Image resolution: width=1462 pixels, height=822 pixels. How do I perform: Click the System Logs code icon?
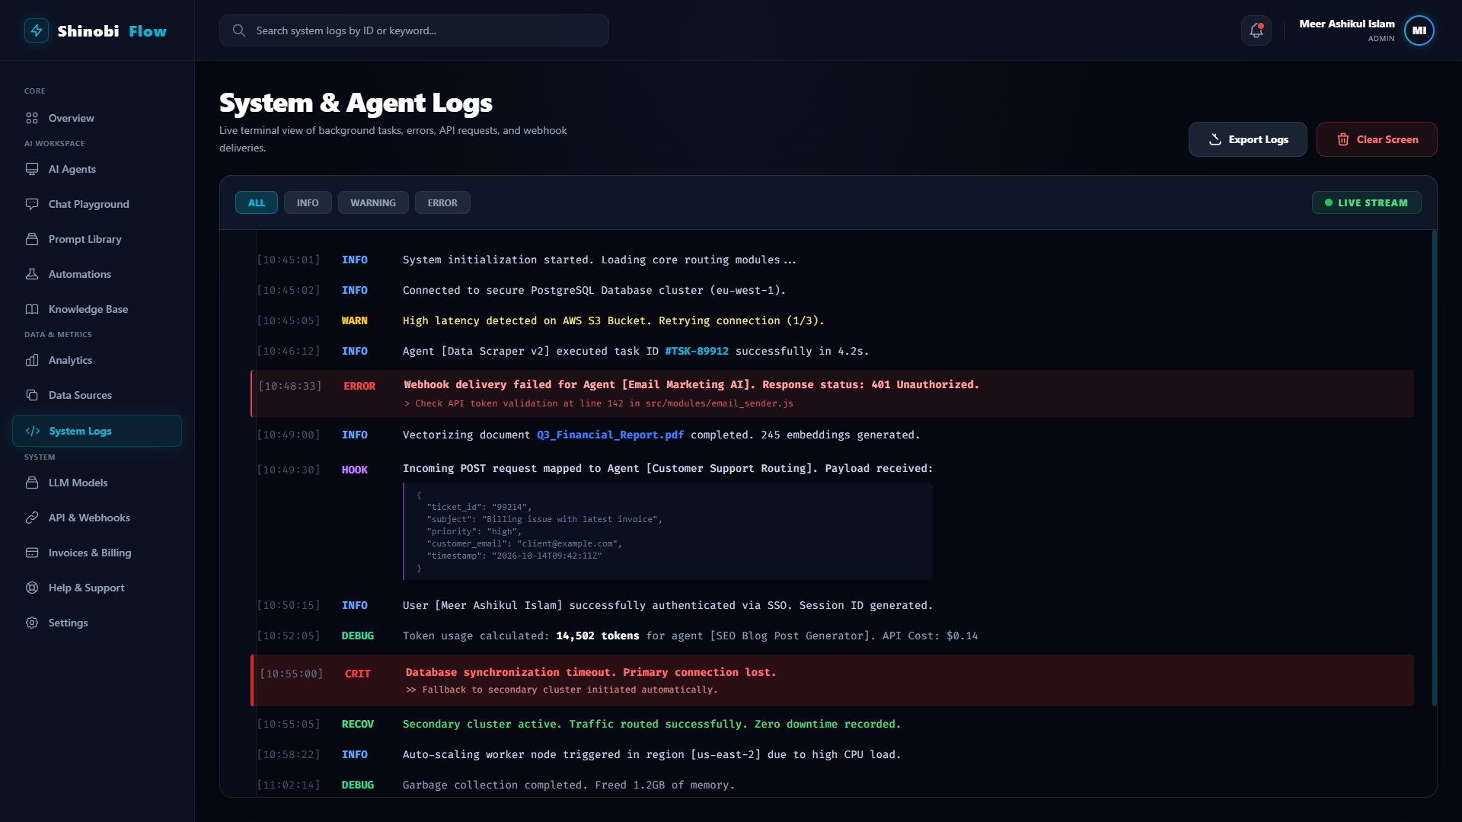coord(33,431)
